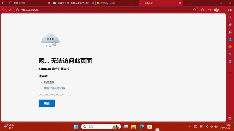Screen dimensions: 234x131
Task: Open sidebar Outlook icon
Action: 230,39
